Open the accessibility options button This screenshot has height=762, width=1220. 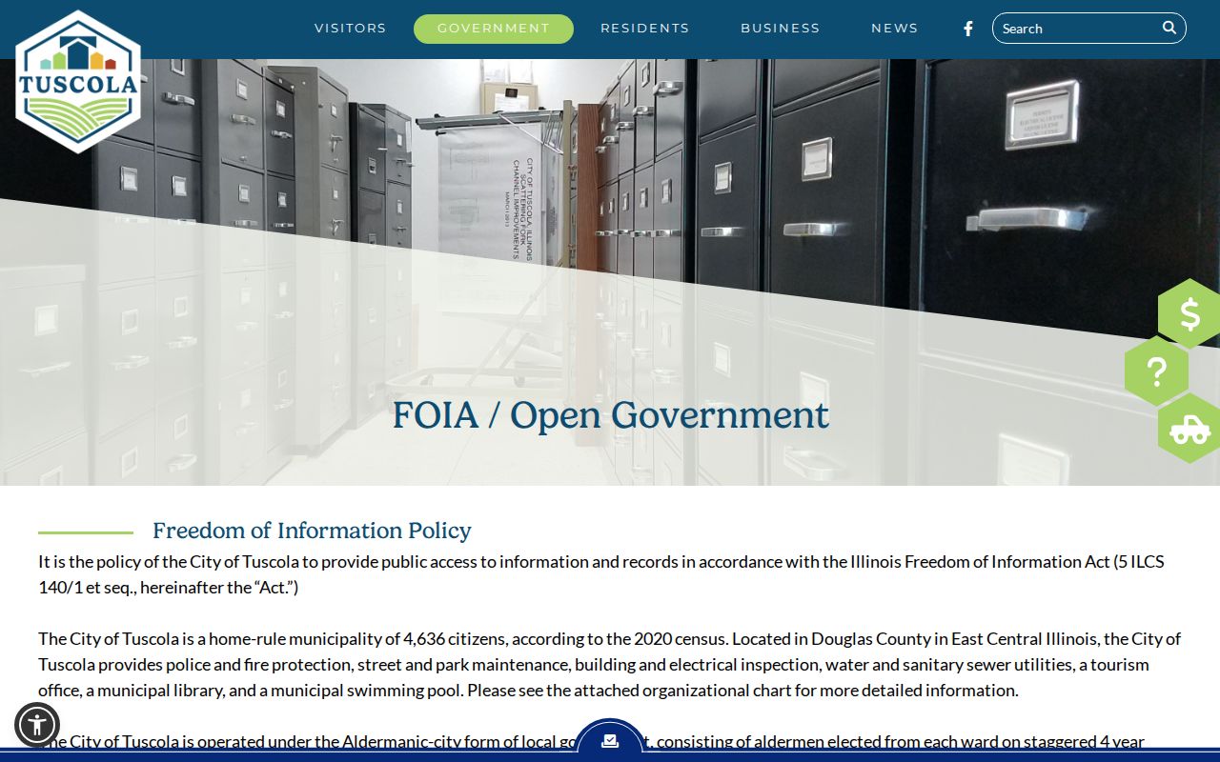37,725
